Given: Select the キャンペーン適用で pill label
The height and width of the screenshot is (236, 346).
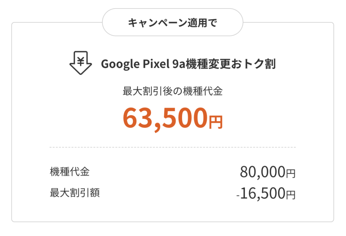Looking at the screenshot, I should pyautogui.click(x=173, y=22).
